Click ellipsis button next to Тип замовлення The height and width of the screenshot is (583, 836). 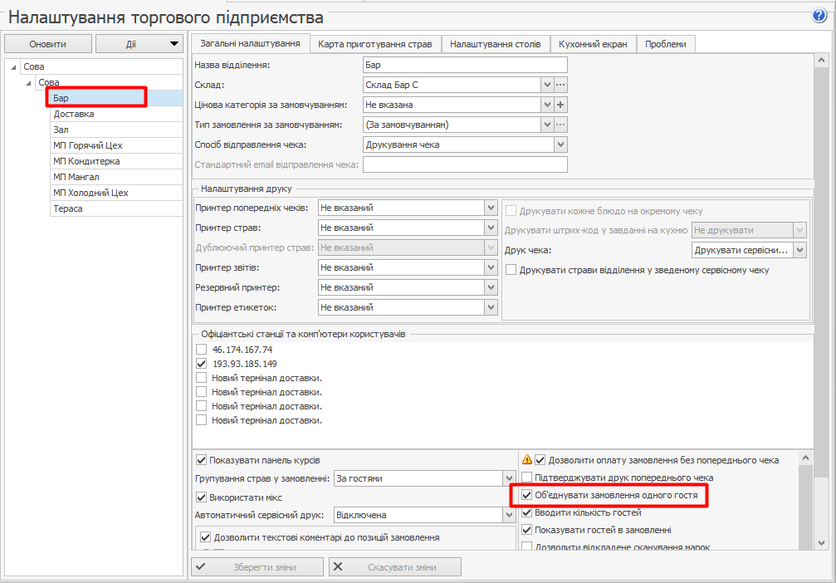(x=560, y=125)
